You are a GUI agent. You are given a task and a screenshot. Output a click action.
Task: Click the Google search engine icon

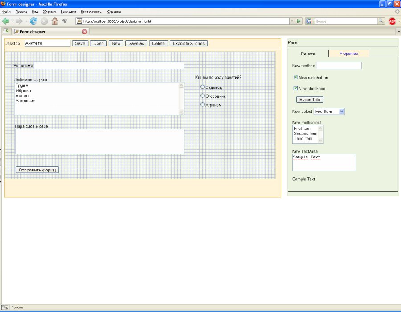tap(309, 21)
